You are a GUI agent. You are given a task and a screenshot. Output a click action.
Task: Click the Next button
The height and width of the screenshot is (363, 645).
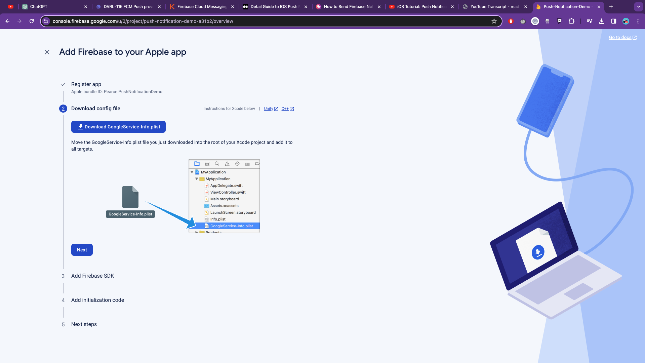(82, 250)
